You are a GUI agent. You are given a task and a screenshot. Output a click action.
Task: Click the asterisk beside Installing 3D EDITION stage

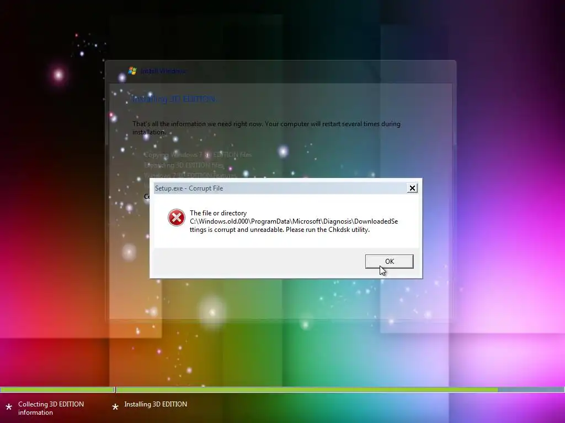(115, 407)
